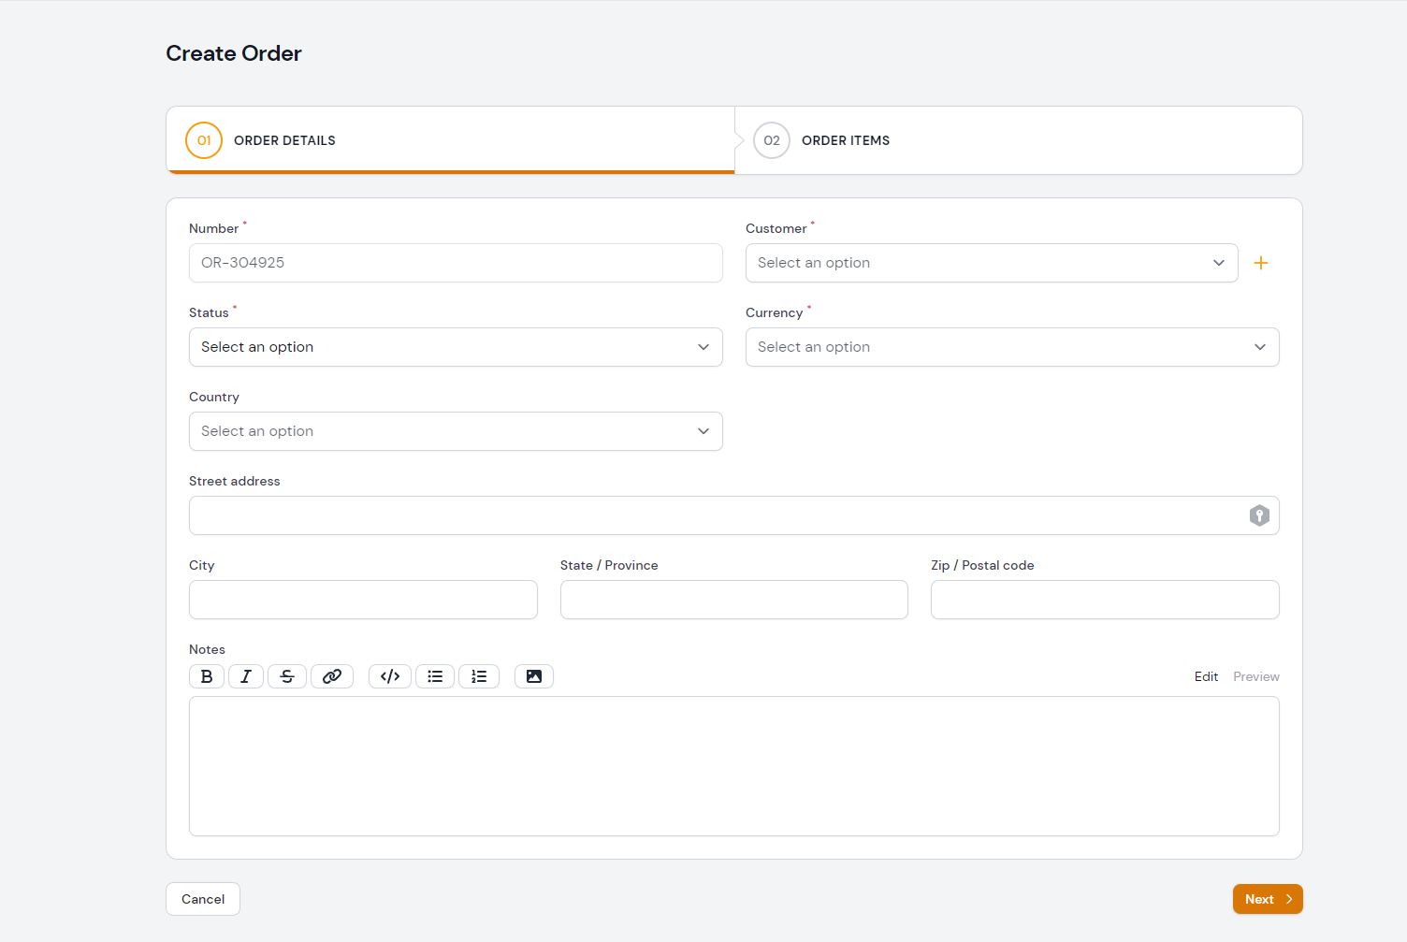Toggle bold formatting in Notes toolbar
This screenshot has height=942, width=1407.
[207, 676]
